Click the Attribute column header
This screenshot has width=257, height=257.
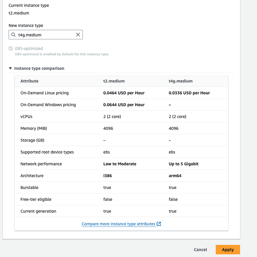(29, 81)
